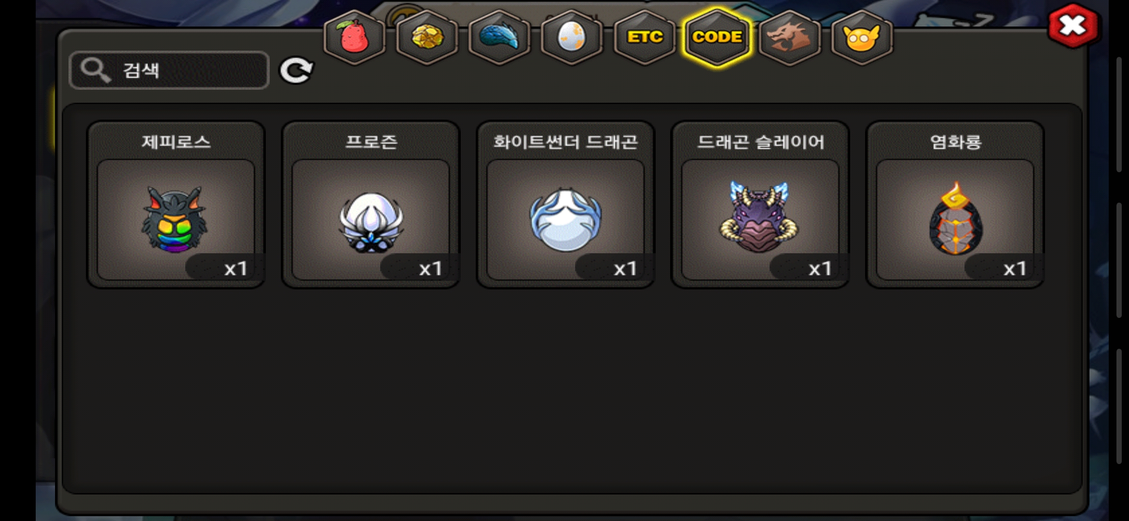This screenshot has height=521, width=1129.
Task: Close the inventory with red X
Action: [1073, 25]
